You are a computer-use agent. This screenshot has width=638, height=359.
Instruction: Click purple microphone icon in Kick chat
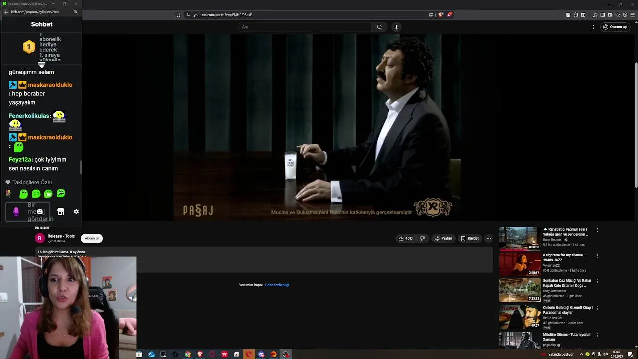(16, 212)
